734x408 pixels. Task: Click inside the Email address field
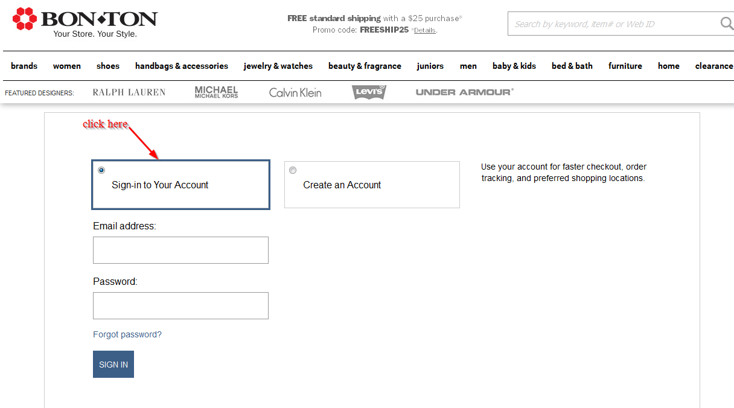(x=180, y=250)
